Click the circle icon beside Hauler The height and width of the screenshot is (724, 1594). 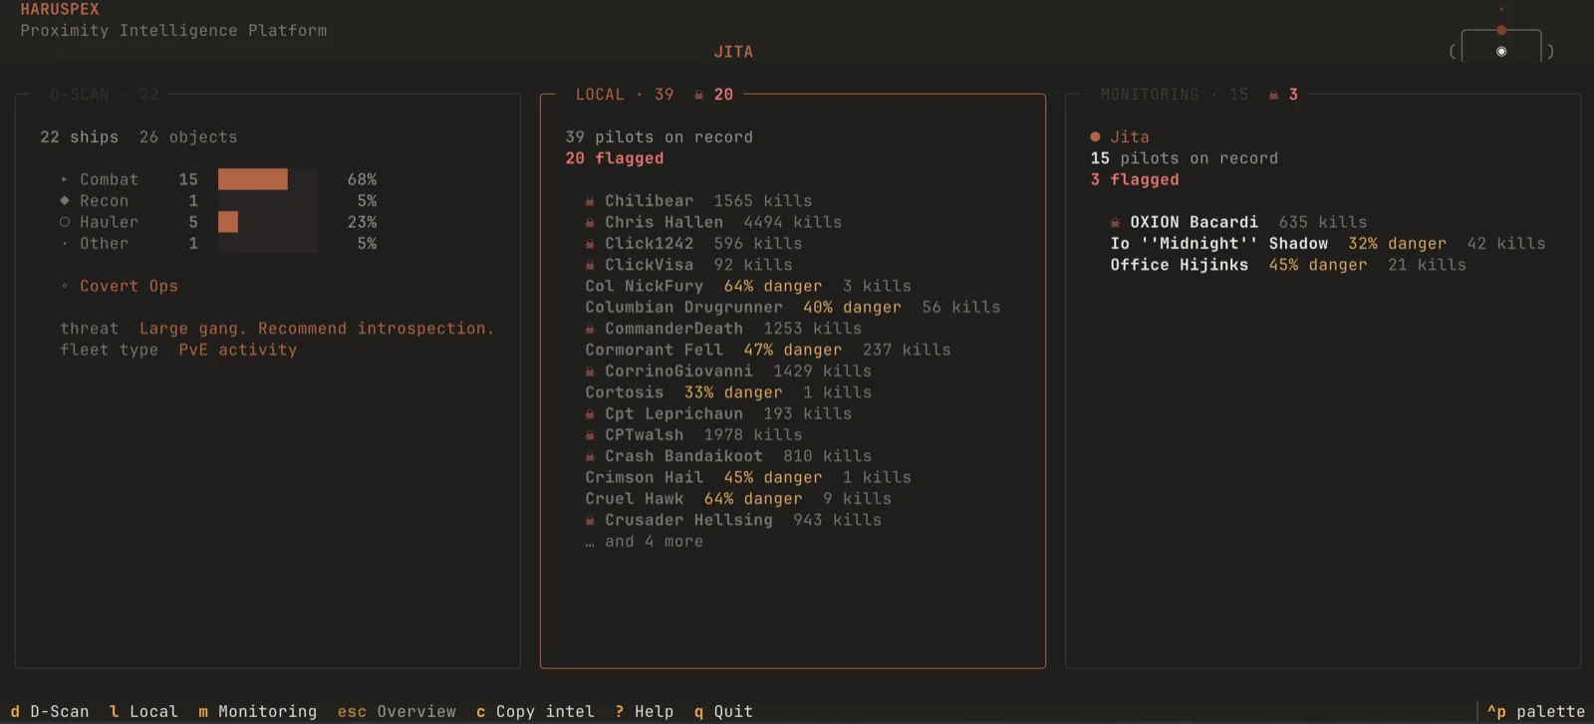pyautogui.click(x=65, y=222)
